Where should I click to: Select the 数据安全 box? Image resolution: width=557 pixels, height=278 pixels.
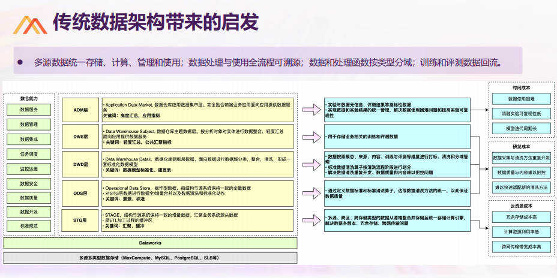[29, 183]
